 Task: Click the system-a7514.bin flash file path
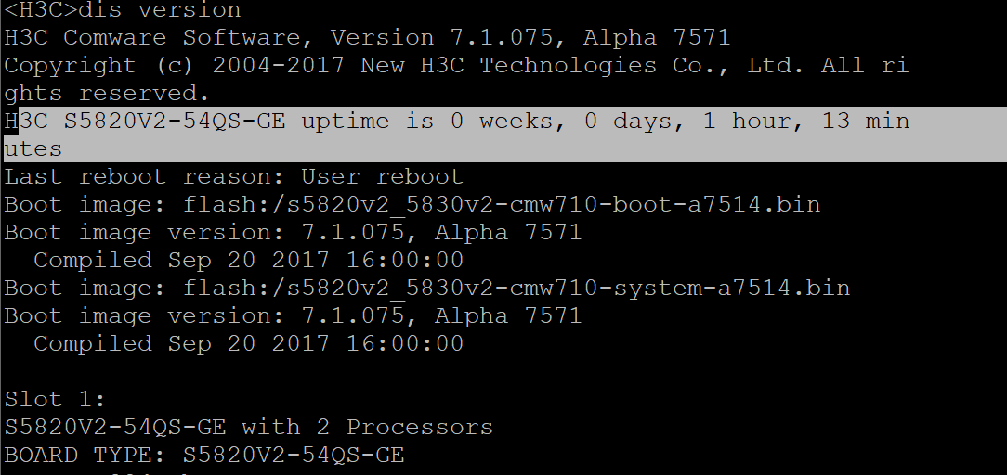point(517,289)
